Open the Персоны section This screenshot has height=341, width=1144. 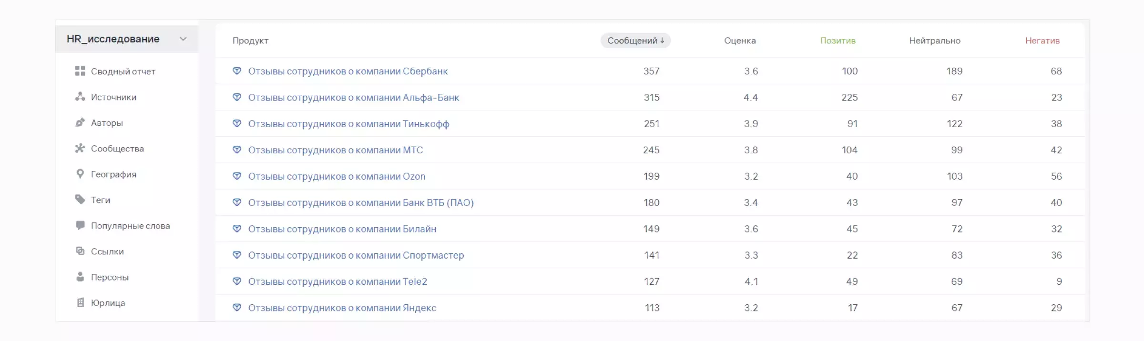point(110,277)
